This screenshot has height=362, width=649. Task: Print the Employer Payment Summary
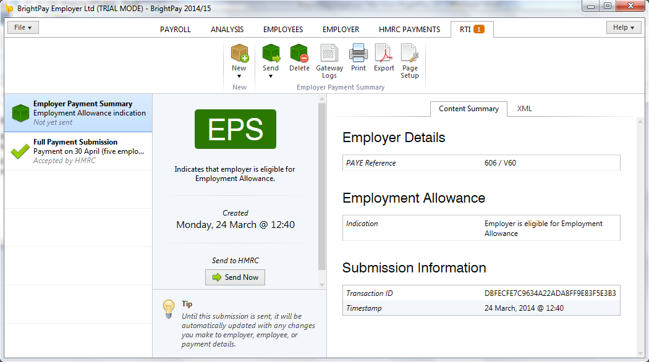358,58
